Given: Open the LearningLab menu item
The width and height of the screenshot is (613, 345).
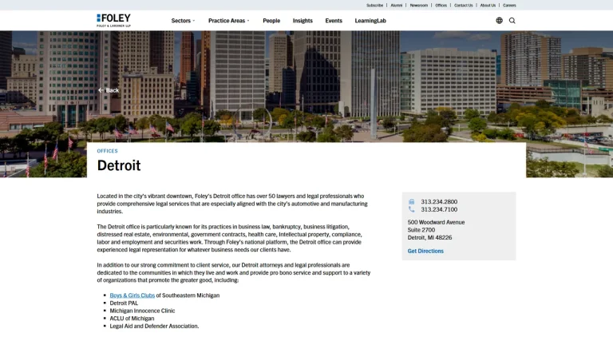Looking at the screenshot, I should [x=370, y=21].
